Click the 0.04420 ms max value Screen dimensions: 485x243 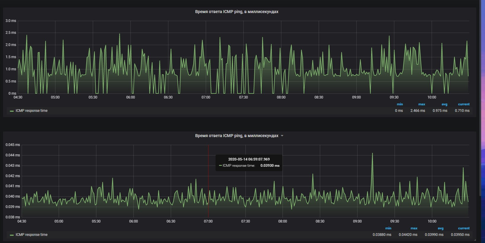408,235
